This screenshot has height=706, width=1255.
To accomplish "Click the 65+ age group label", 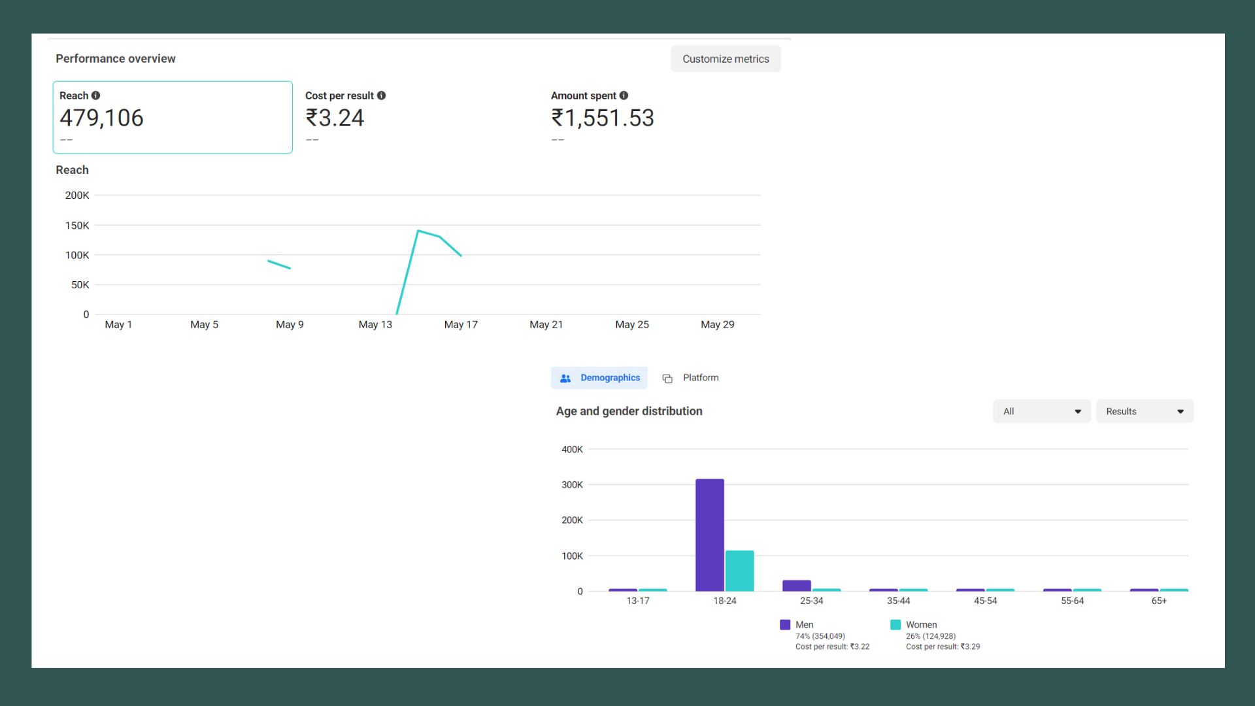I will [1159, 601].
